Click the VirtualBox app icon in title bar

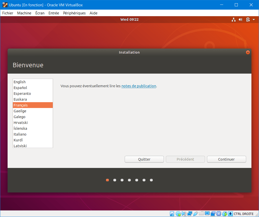5,5
